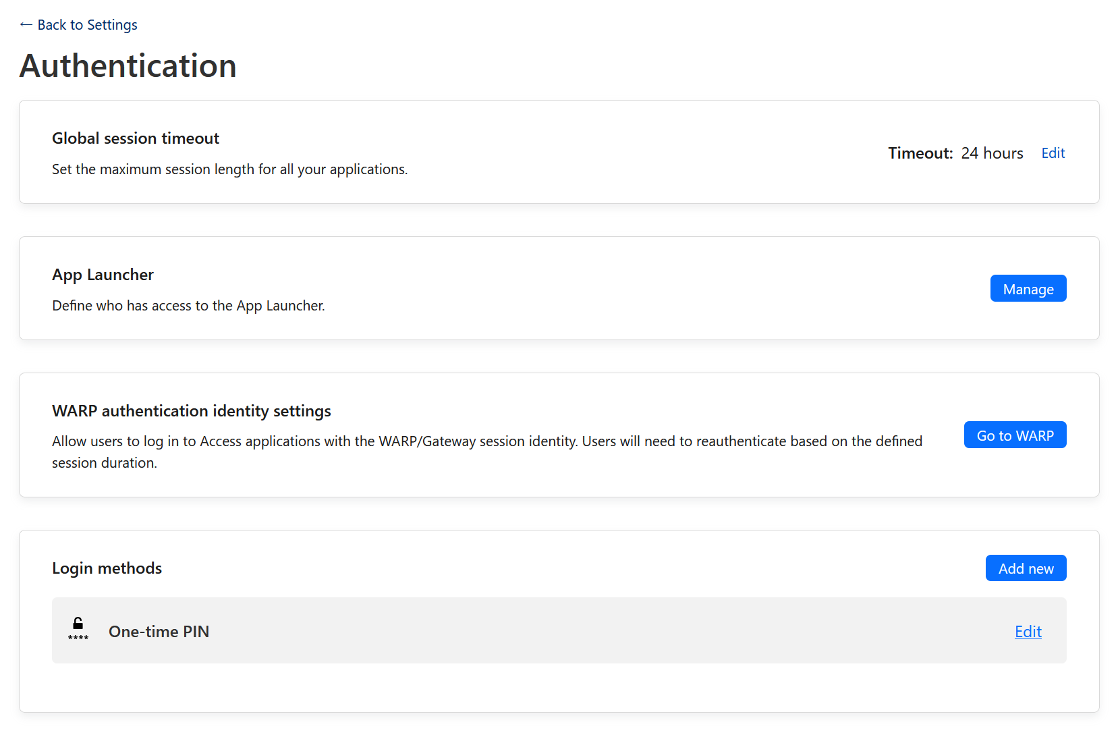This screenshot has height=735, width=1118.
Task: Click the Timeout value of 24 hours
Action: [992, 153]
